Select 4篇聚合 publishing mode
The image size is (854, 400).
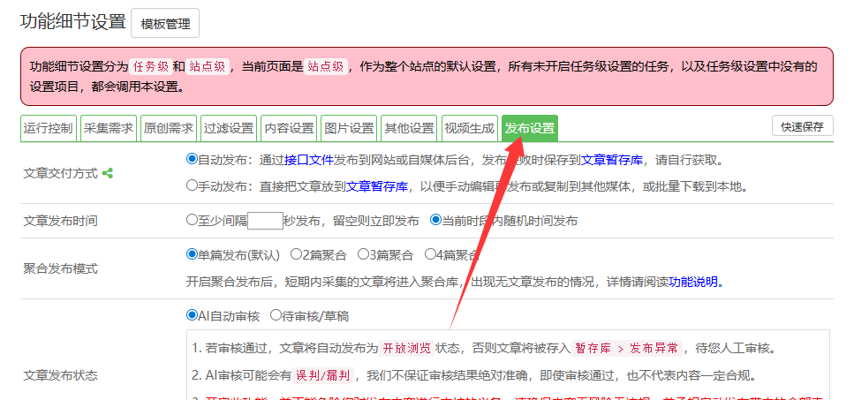pos(430,253)
